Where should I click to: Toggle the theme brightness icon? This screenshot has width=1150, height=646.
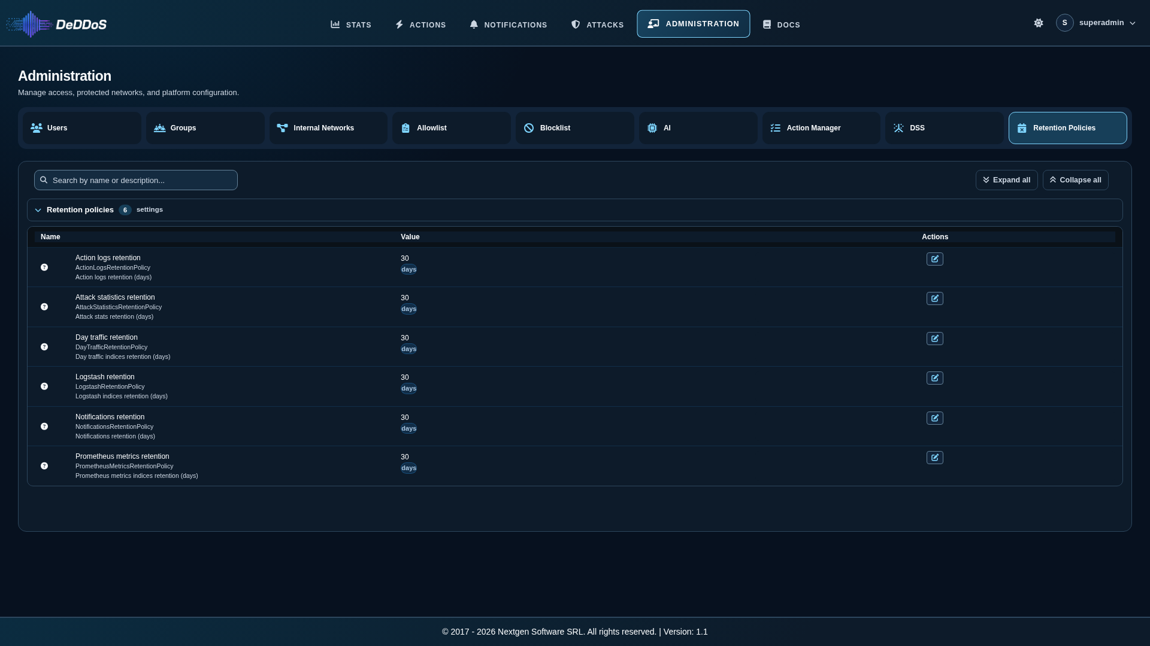click(x=1039, y=23)
